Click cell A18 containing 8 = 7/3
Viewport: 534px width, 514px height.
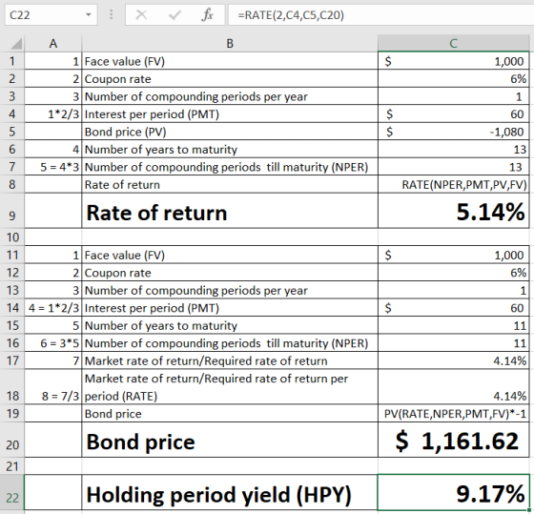(53, 387)
